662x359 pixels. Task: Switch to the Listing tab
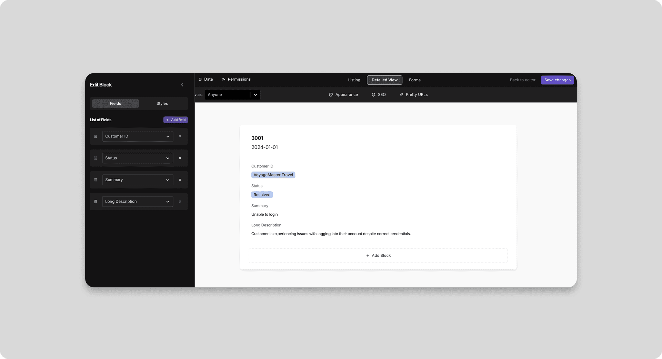tap(354, 80)
